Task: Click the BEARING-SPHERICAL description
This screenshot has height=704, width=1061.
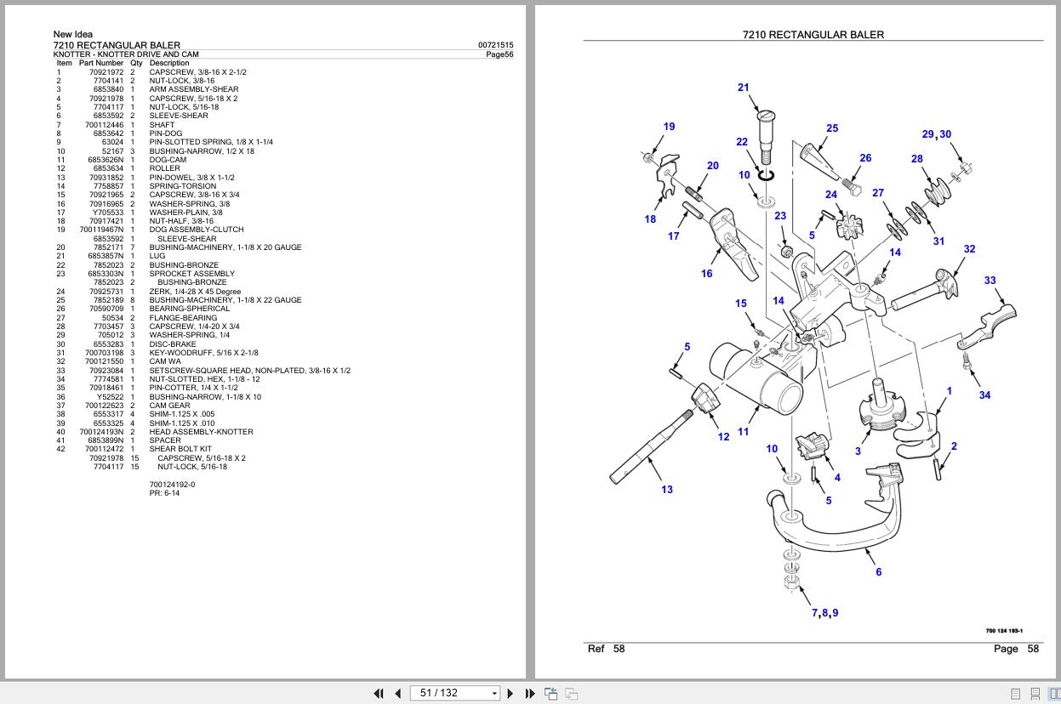Action: pyautogui.click(x=190, y=309)
